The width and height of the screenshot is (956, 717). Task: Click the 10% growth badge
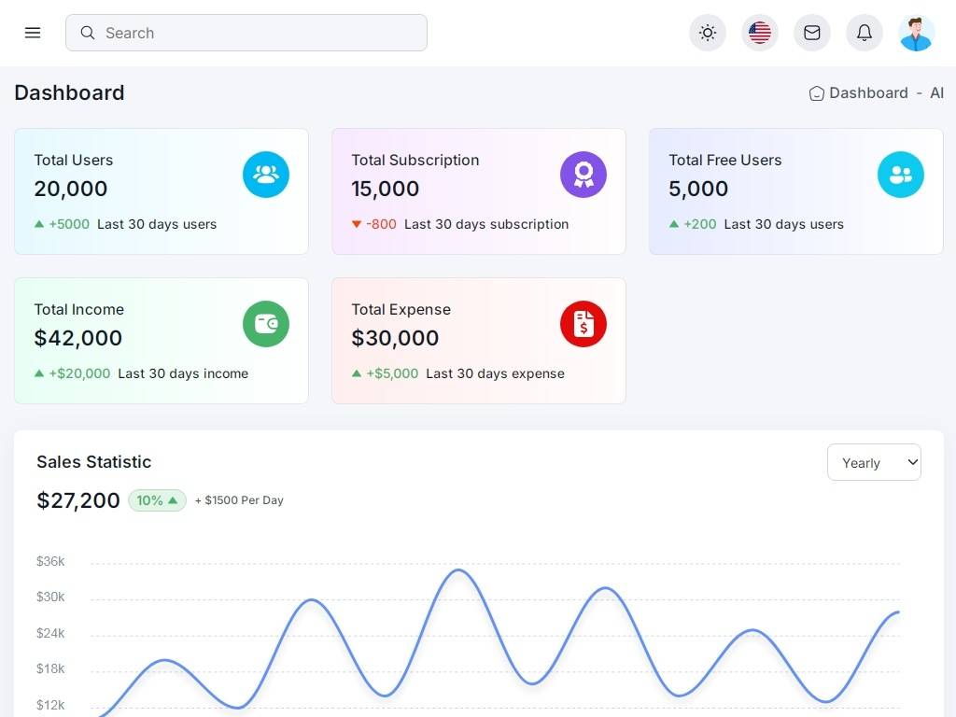click(157, 500)
